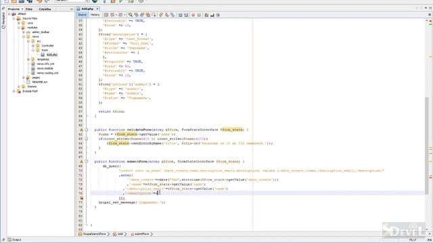Toggle code fold at validateForm function
Viewport: 433px width, 243px height.
click(87, 130)
